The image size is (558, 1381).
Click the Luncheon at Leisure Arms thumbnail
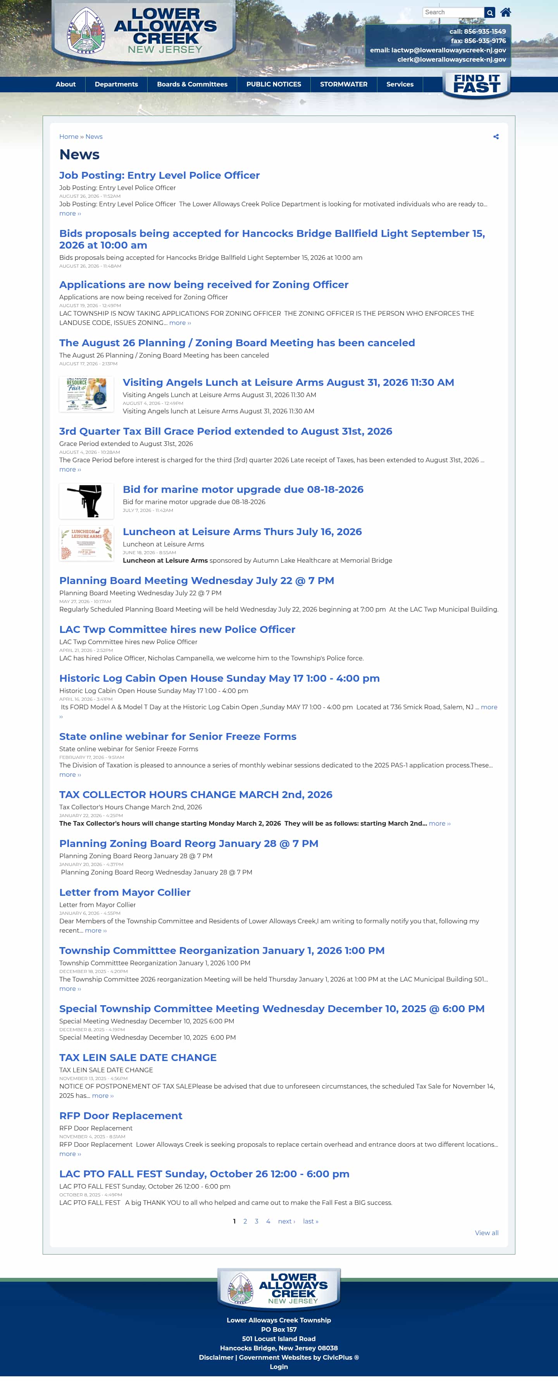pyautogui.click(x=86, y=543)
